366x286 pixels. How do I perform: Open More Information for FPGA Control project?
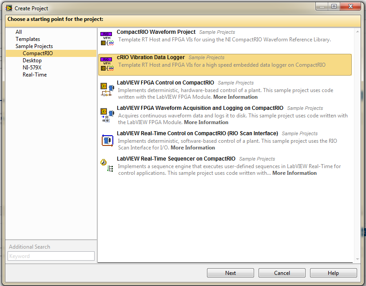tap(235, 97)
